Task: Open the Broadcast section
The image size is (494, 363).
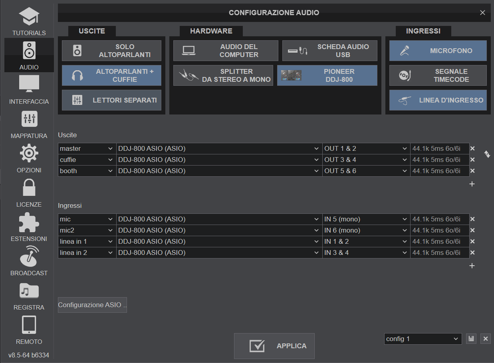Action: point(29,261)
